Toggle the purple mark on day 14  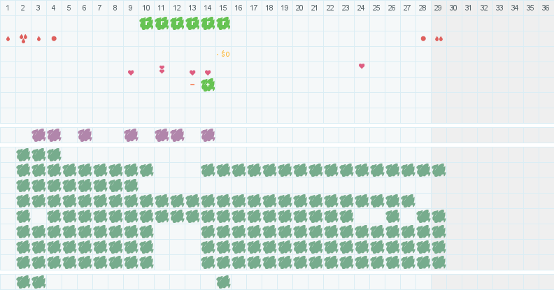point(208,135)
